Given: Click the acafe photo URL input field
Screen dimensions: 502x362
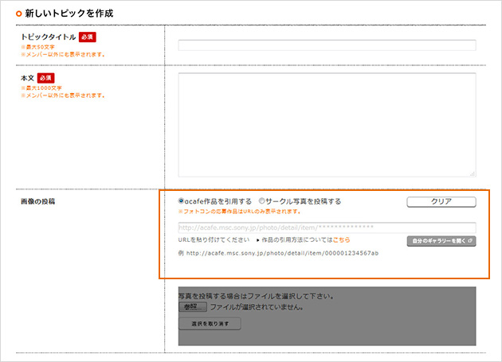Looking at the screenshot, I should 327,228.
